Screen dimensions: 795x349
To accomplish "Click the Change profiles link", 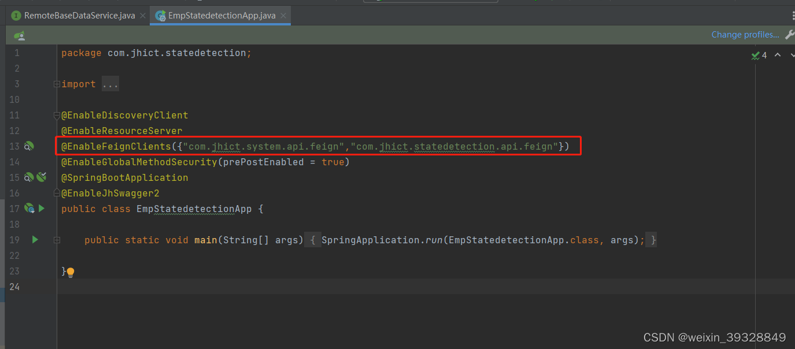I will point(745,35).
